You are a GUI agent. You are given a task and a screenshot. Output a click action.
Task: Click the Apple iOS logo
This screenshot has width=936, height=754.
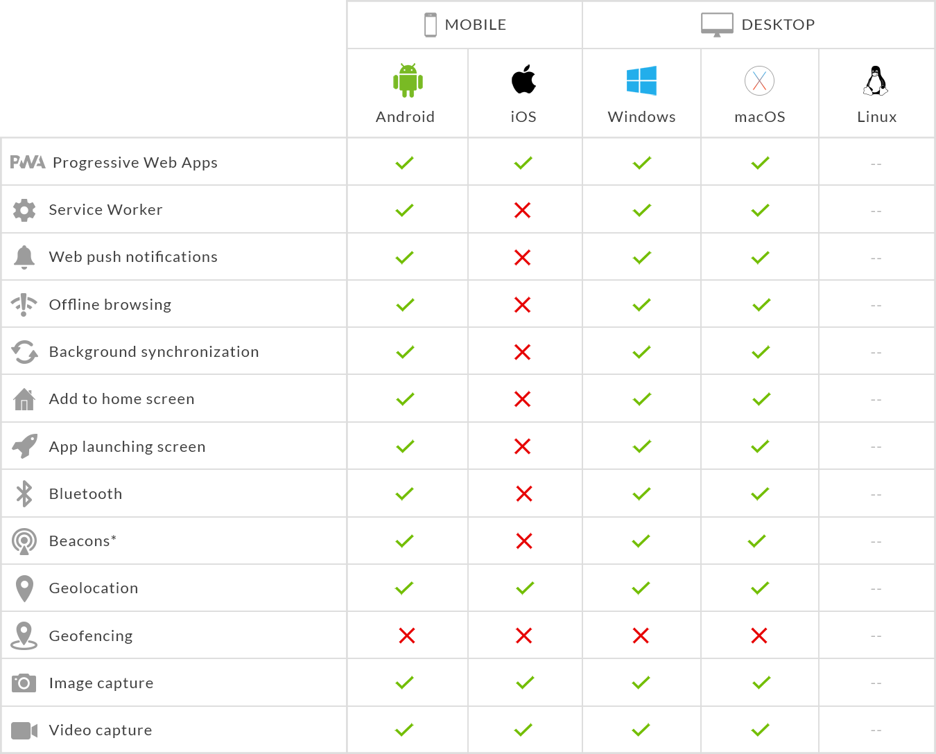(524, 79)
